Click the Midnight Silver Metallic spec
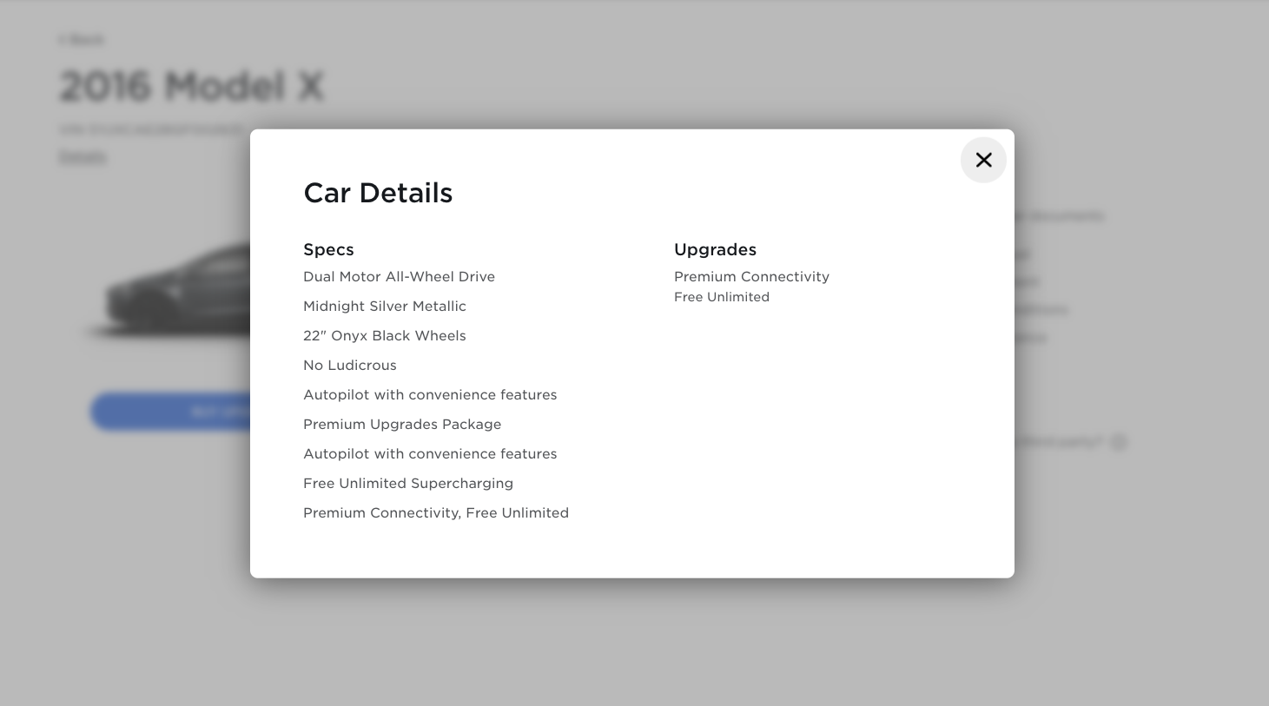This screenshot has width=1269, height=706. click(385, 307)
